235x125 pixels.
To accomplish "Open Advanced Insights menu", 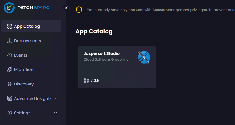I will [x=31, y=98].
